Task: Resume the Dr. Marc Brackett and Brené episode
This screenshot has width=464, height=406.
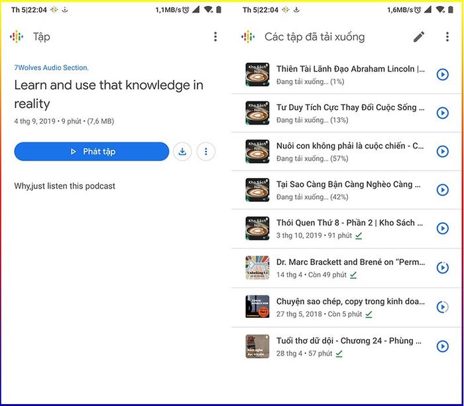Action: (x=443, y=268)
